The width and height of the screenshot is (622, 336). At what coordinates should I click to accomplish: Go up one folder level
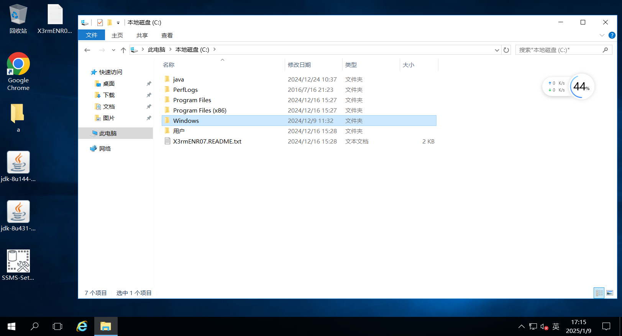[x=123, y=50]
